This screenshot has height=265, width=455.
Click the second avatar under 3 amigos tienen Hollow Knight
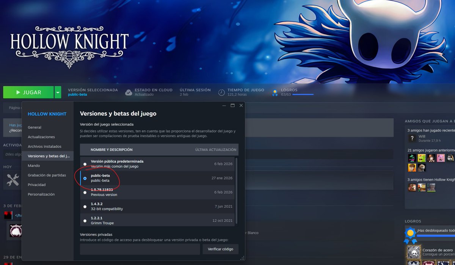pyautogui.click(x=422, y=187)
